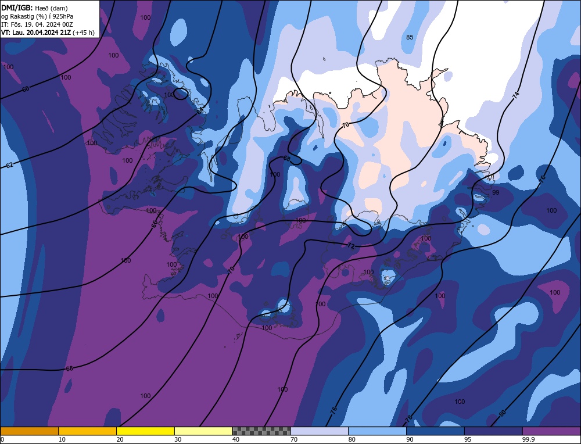Click the '66' height contour label
Image resolution: width=581 pixels, height=444 pixels.
tap(155, 224)
